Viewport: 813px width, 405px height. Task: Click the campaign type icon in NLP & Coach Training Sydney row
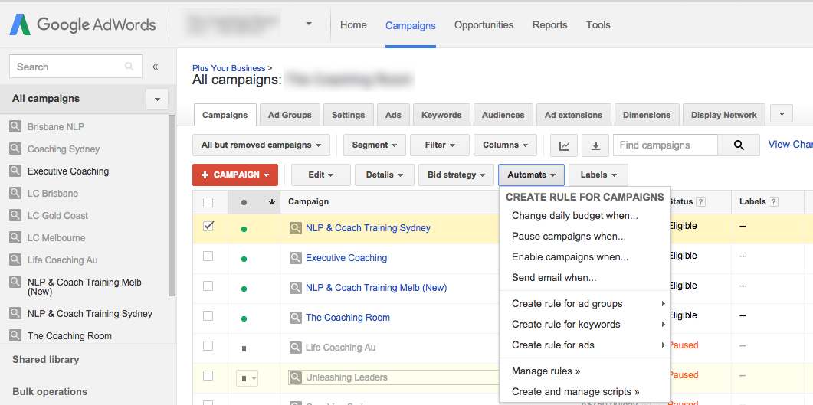point(295,228)
